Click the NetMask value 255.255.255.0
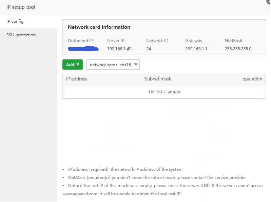This screenshot has width=271, height=202. click(238, 49)
